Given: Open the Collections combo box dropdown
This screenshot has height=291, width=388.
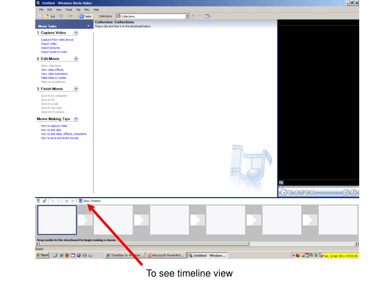Looking at the screenshot, I should pyautogui.click(x=187, y=16).
